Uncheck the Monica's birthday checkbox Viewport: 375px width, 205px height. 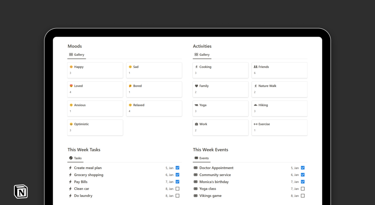click(303, 182)
